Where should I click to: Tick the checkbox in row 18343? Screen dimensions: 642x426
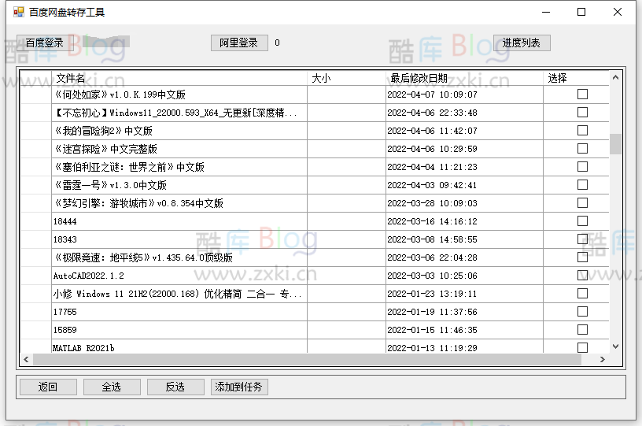(582, 239)
